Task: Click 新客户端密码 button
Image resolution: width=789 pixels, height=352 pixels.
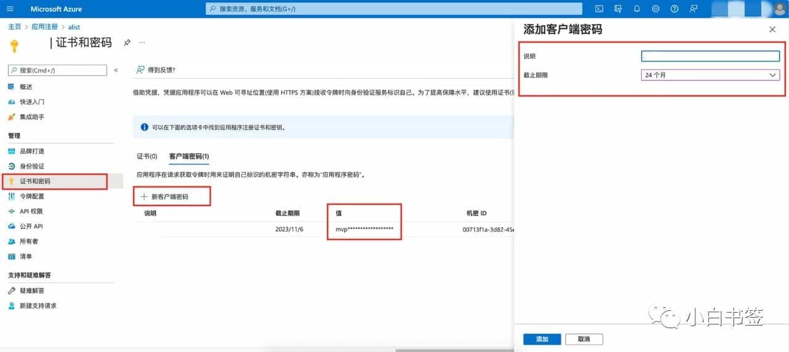Action: pos(164,197)
